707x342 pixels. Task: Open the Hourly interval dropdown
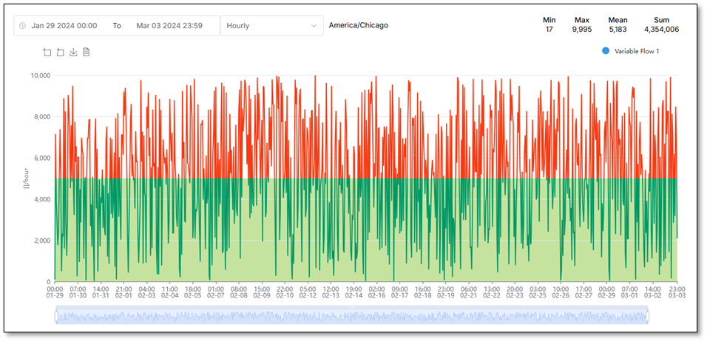[x=272, y=26]
